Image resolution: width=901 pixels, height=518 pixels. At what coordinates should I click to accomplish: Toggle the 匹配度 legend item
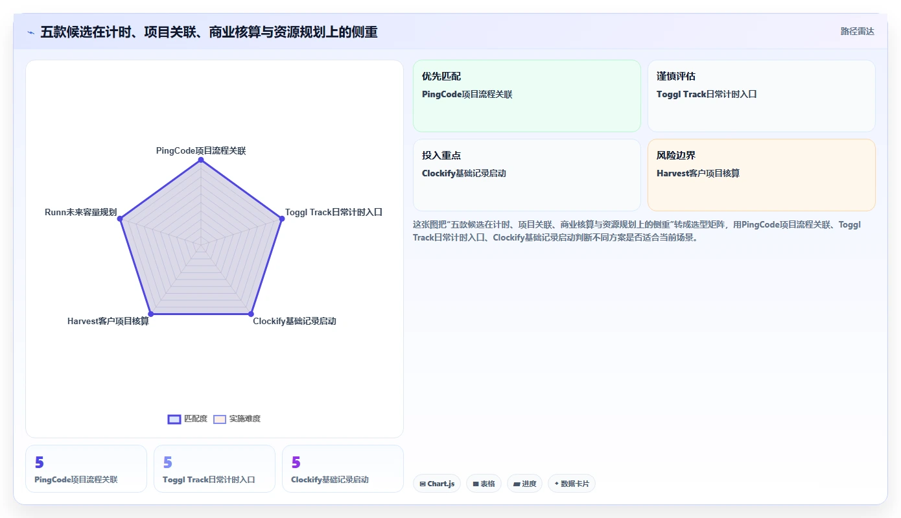pyautogui.click(x=187, y=419)
